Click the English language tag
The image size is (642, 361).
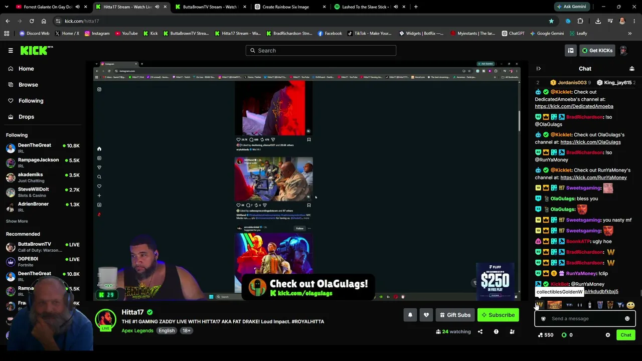[167, 330]
